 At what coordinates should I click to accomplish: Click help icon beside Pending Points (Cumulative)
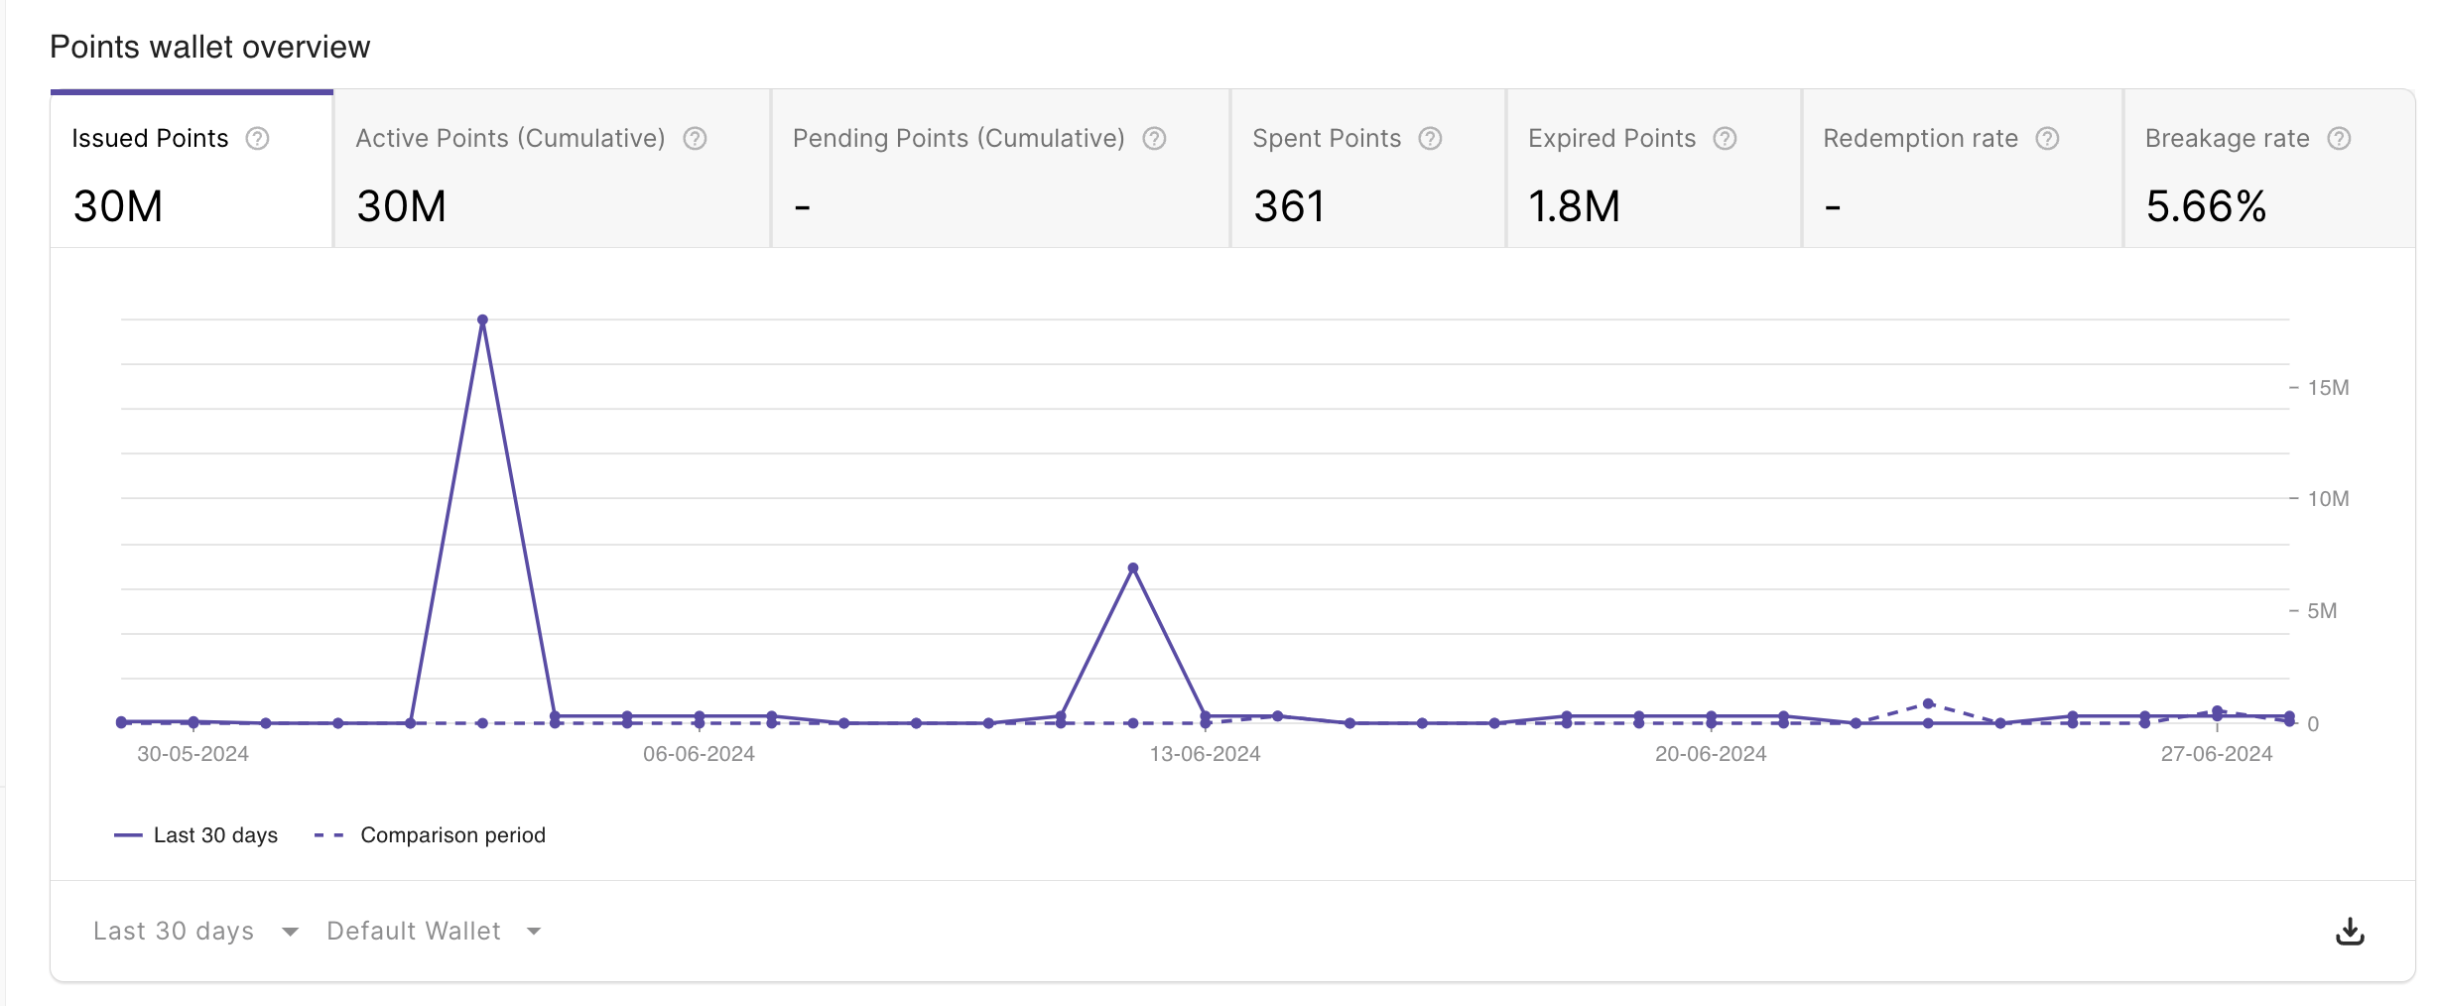click(1154, 139)
